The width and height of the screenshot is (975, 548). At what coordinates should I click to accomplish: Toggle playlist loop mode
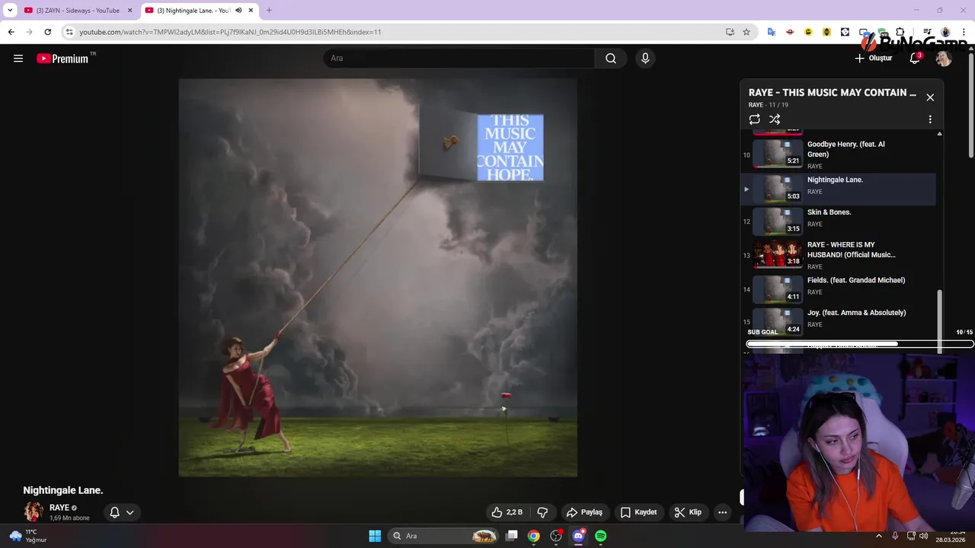point(754,119)
